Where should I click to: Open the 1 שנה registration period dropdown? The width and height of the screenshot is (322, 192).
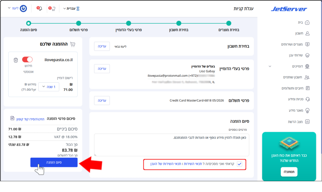click(x=49, y=87)
